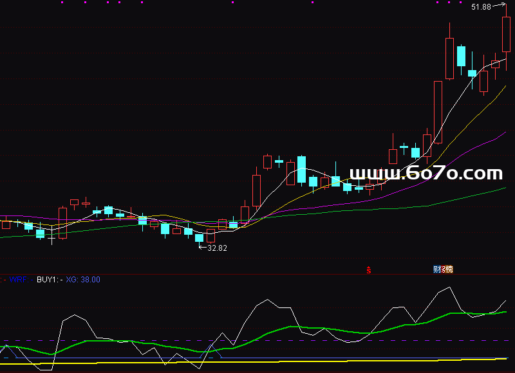Open the www.6o7o.com watermark link

pyautogui.click(x=426, y=174)
